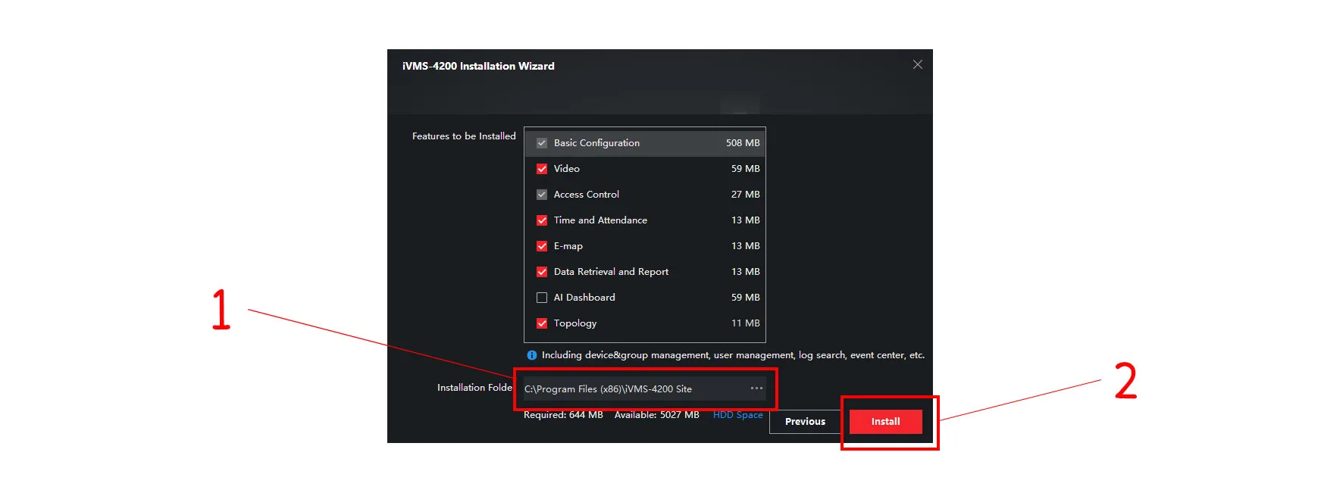Uncheck the Topology feature checkbox
The width and height of the screenshot is (1321, 493).
point(542,323)
